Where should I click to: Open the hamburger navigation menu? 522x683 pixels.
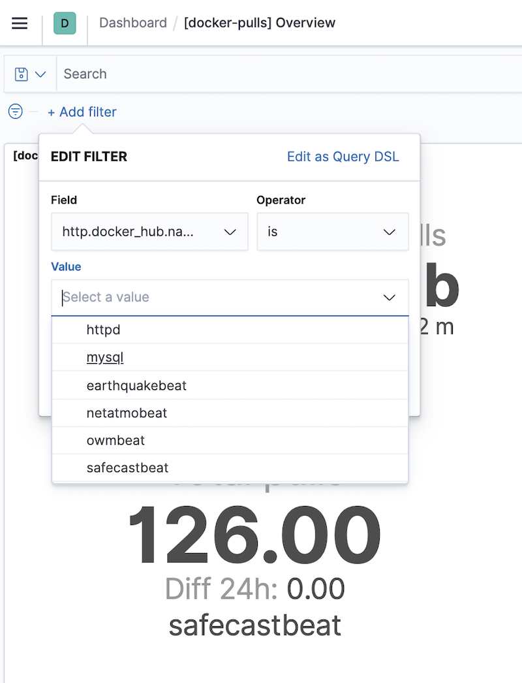[x=20, y=23]
